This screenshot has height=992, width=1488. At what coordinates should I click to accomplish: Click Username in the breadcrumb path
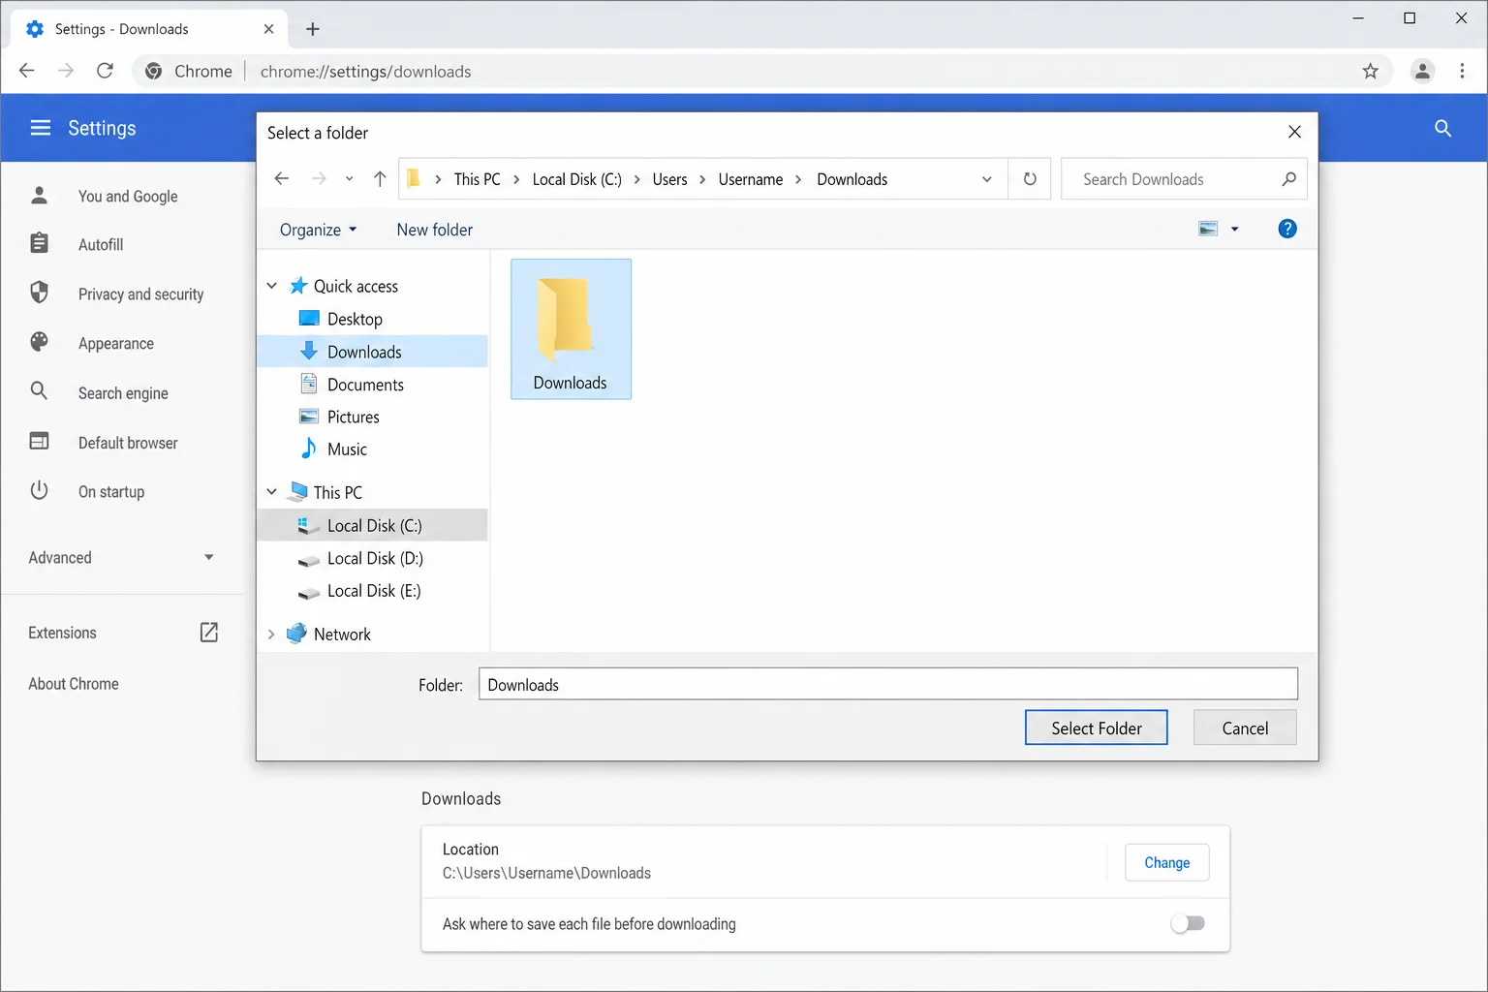751,179
